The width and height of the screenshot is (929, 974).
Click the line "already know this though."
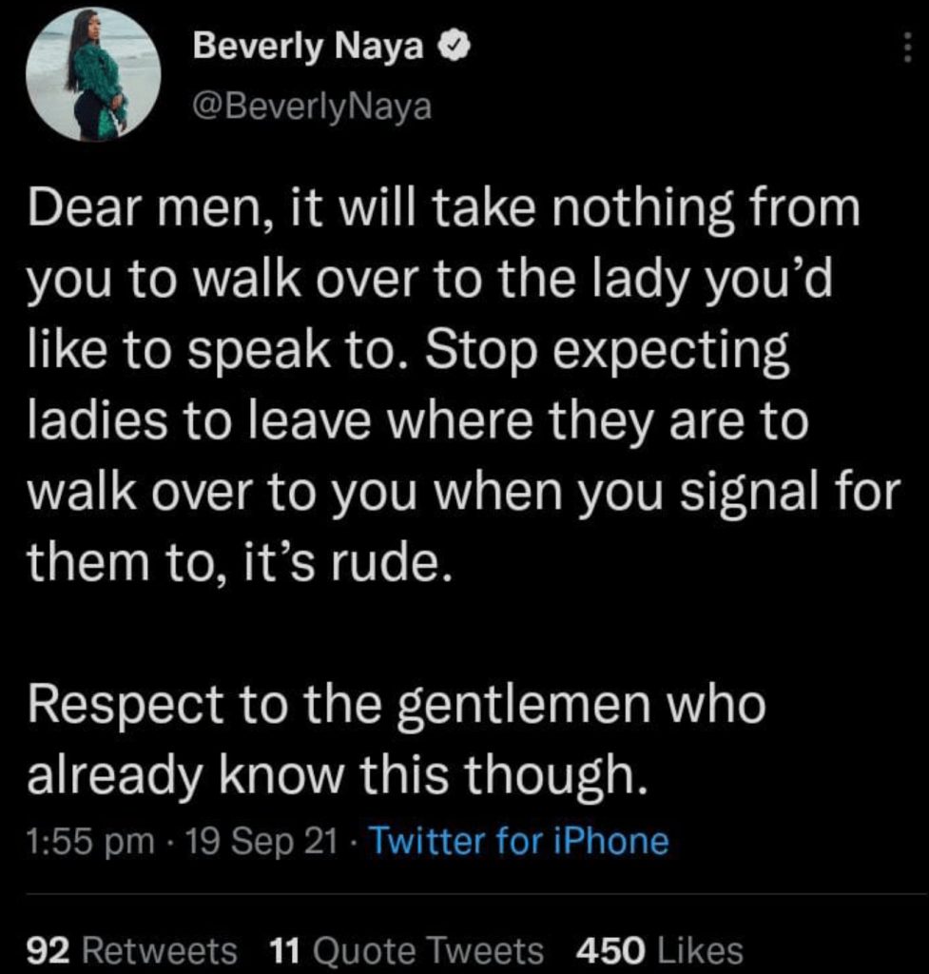(339, 777)
